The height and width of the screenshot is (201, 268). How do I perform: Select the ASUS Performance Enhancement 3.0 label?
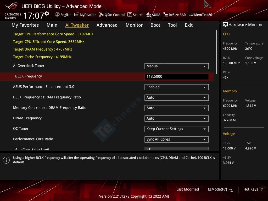click(44, 87)
